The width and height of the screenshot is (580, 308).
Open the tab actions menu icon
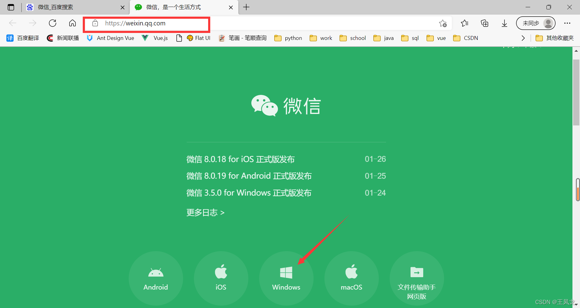point(11,7)
